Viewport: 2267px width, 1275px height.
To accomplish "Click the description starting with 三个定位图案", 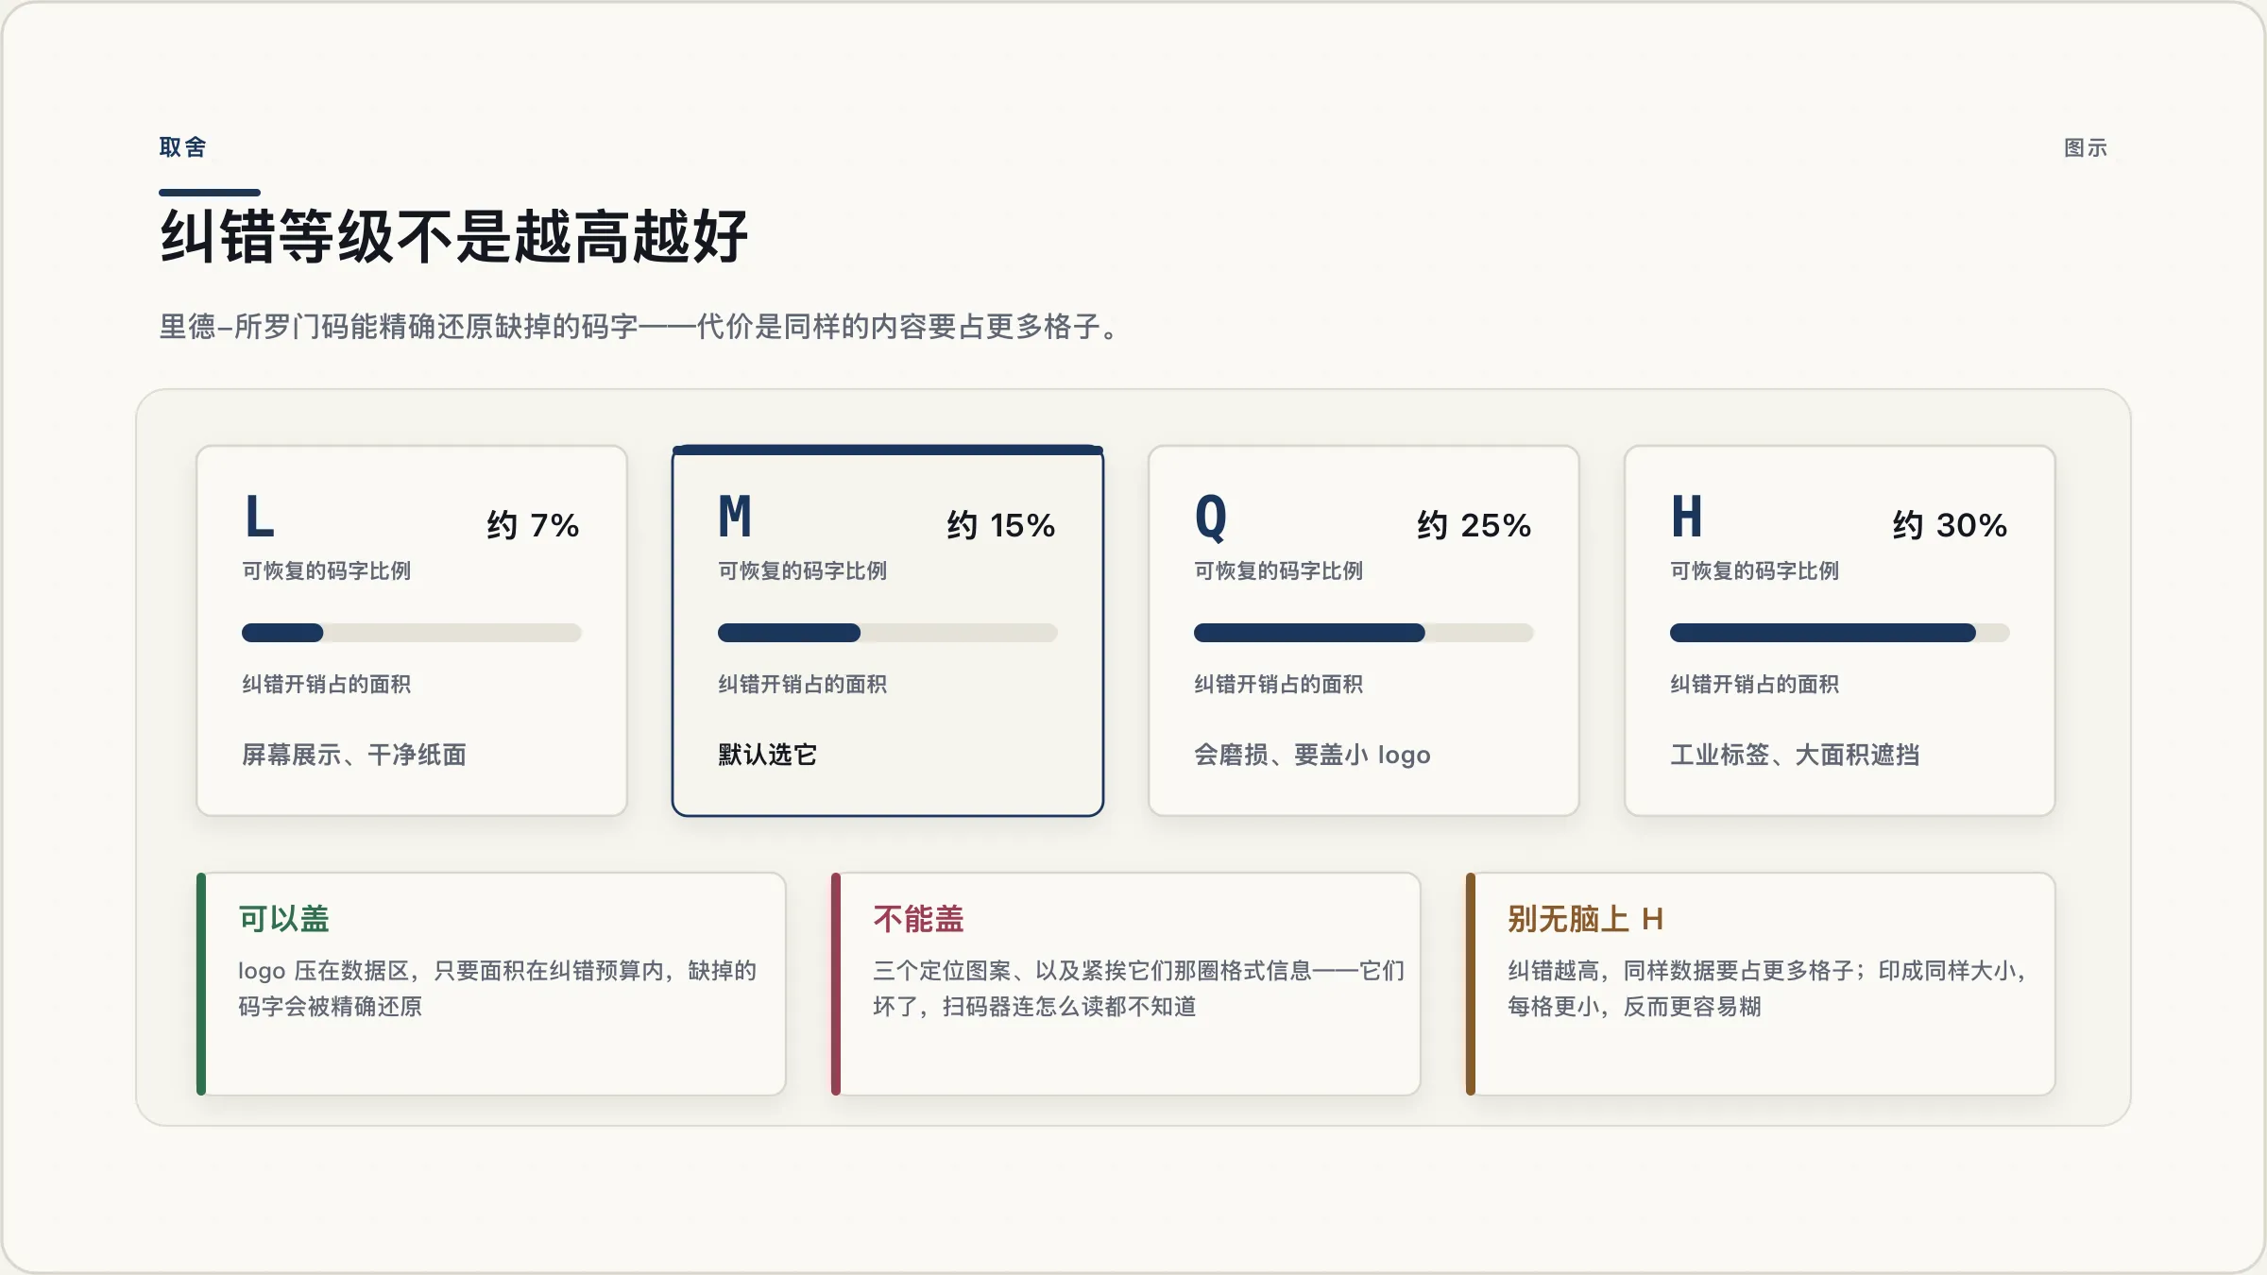I will tap(1139, 989).
